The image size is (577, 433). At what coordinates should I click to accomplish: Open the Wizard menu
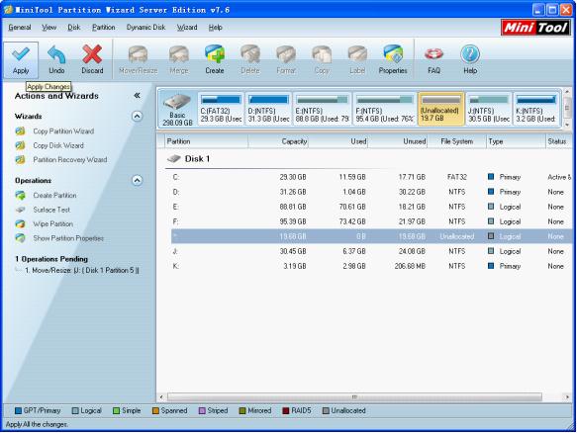pos(187,28)
